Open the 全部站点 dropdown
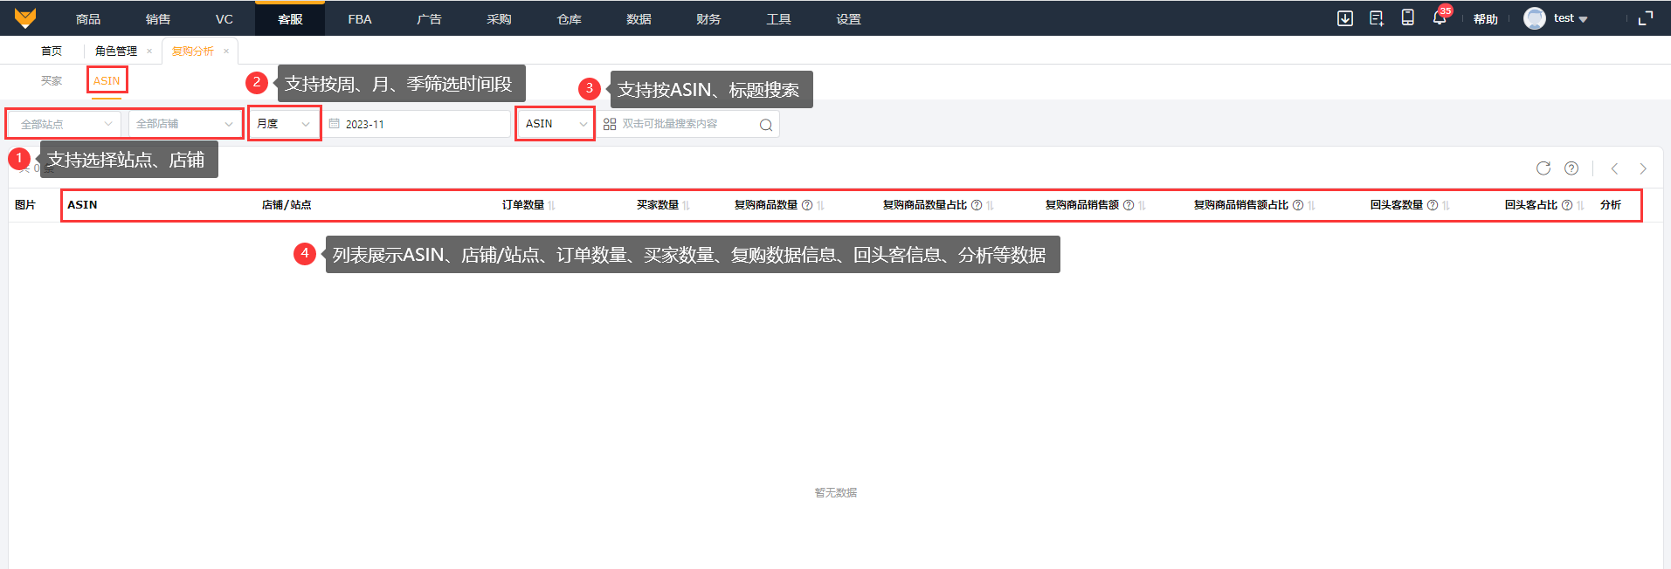 65,124
